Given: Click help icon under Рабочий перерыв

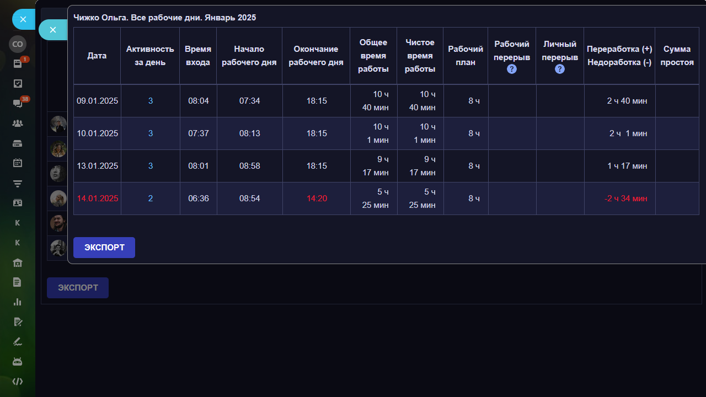Looking at the screenshot, I should coord(512,69).
